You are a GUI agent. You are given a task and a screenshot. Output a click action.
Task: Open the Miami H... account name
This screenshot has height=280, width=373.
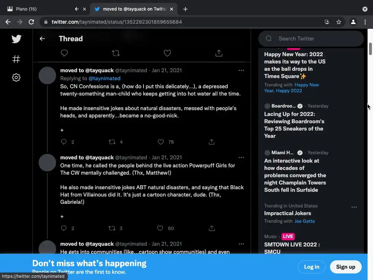coord(282,153)
